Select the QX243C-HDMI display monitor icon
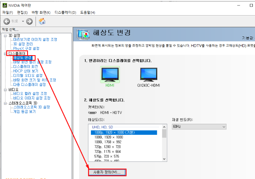This screenshot has width=255, height=179. coord(149,75)
